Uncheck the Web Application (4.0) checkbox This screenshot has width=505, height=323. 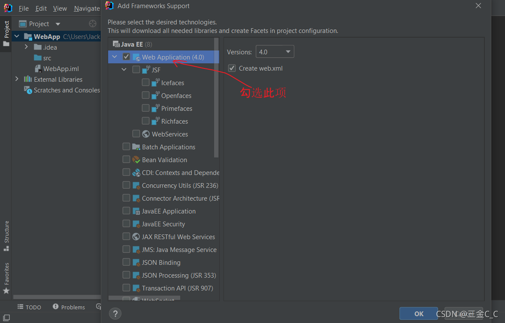(x=126, y=57)
